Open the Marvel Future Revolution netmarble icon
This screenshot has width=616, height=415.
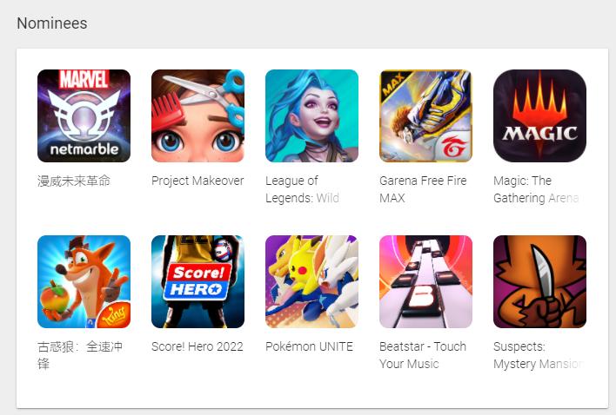tap(84, 115)
